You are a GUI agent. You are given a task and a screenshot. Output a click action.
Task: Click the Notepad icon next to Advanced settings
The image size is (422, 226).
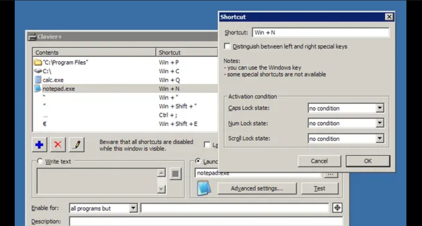203,188
